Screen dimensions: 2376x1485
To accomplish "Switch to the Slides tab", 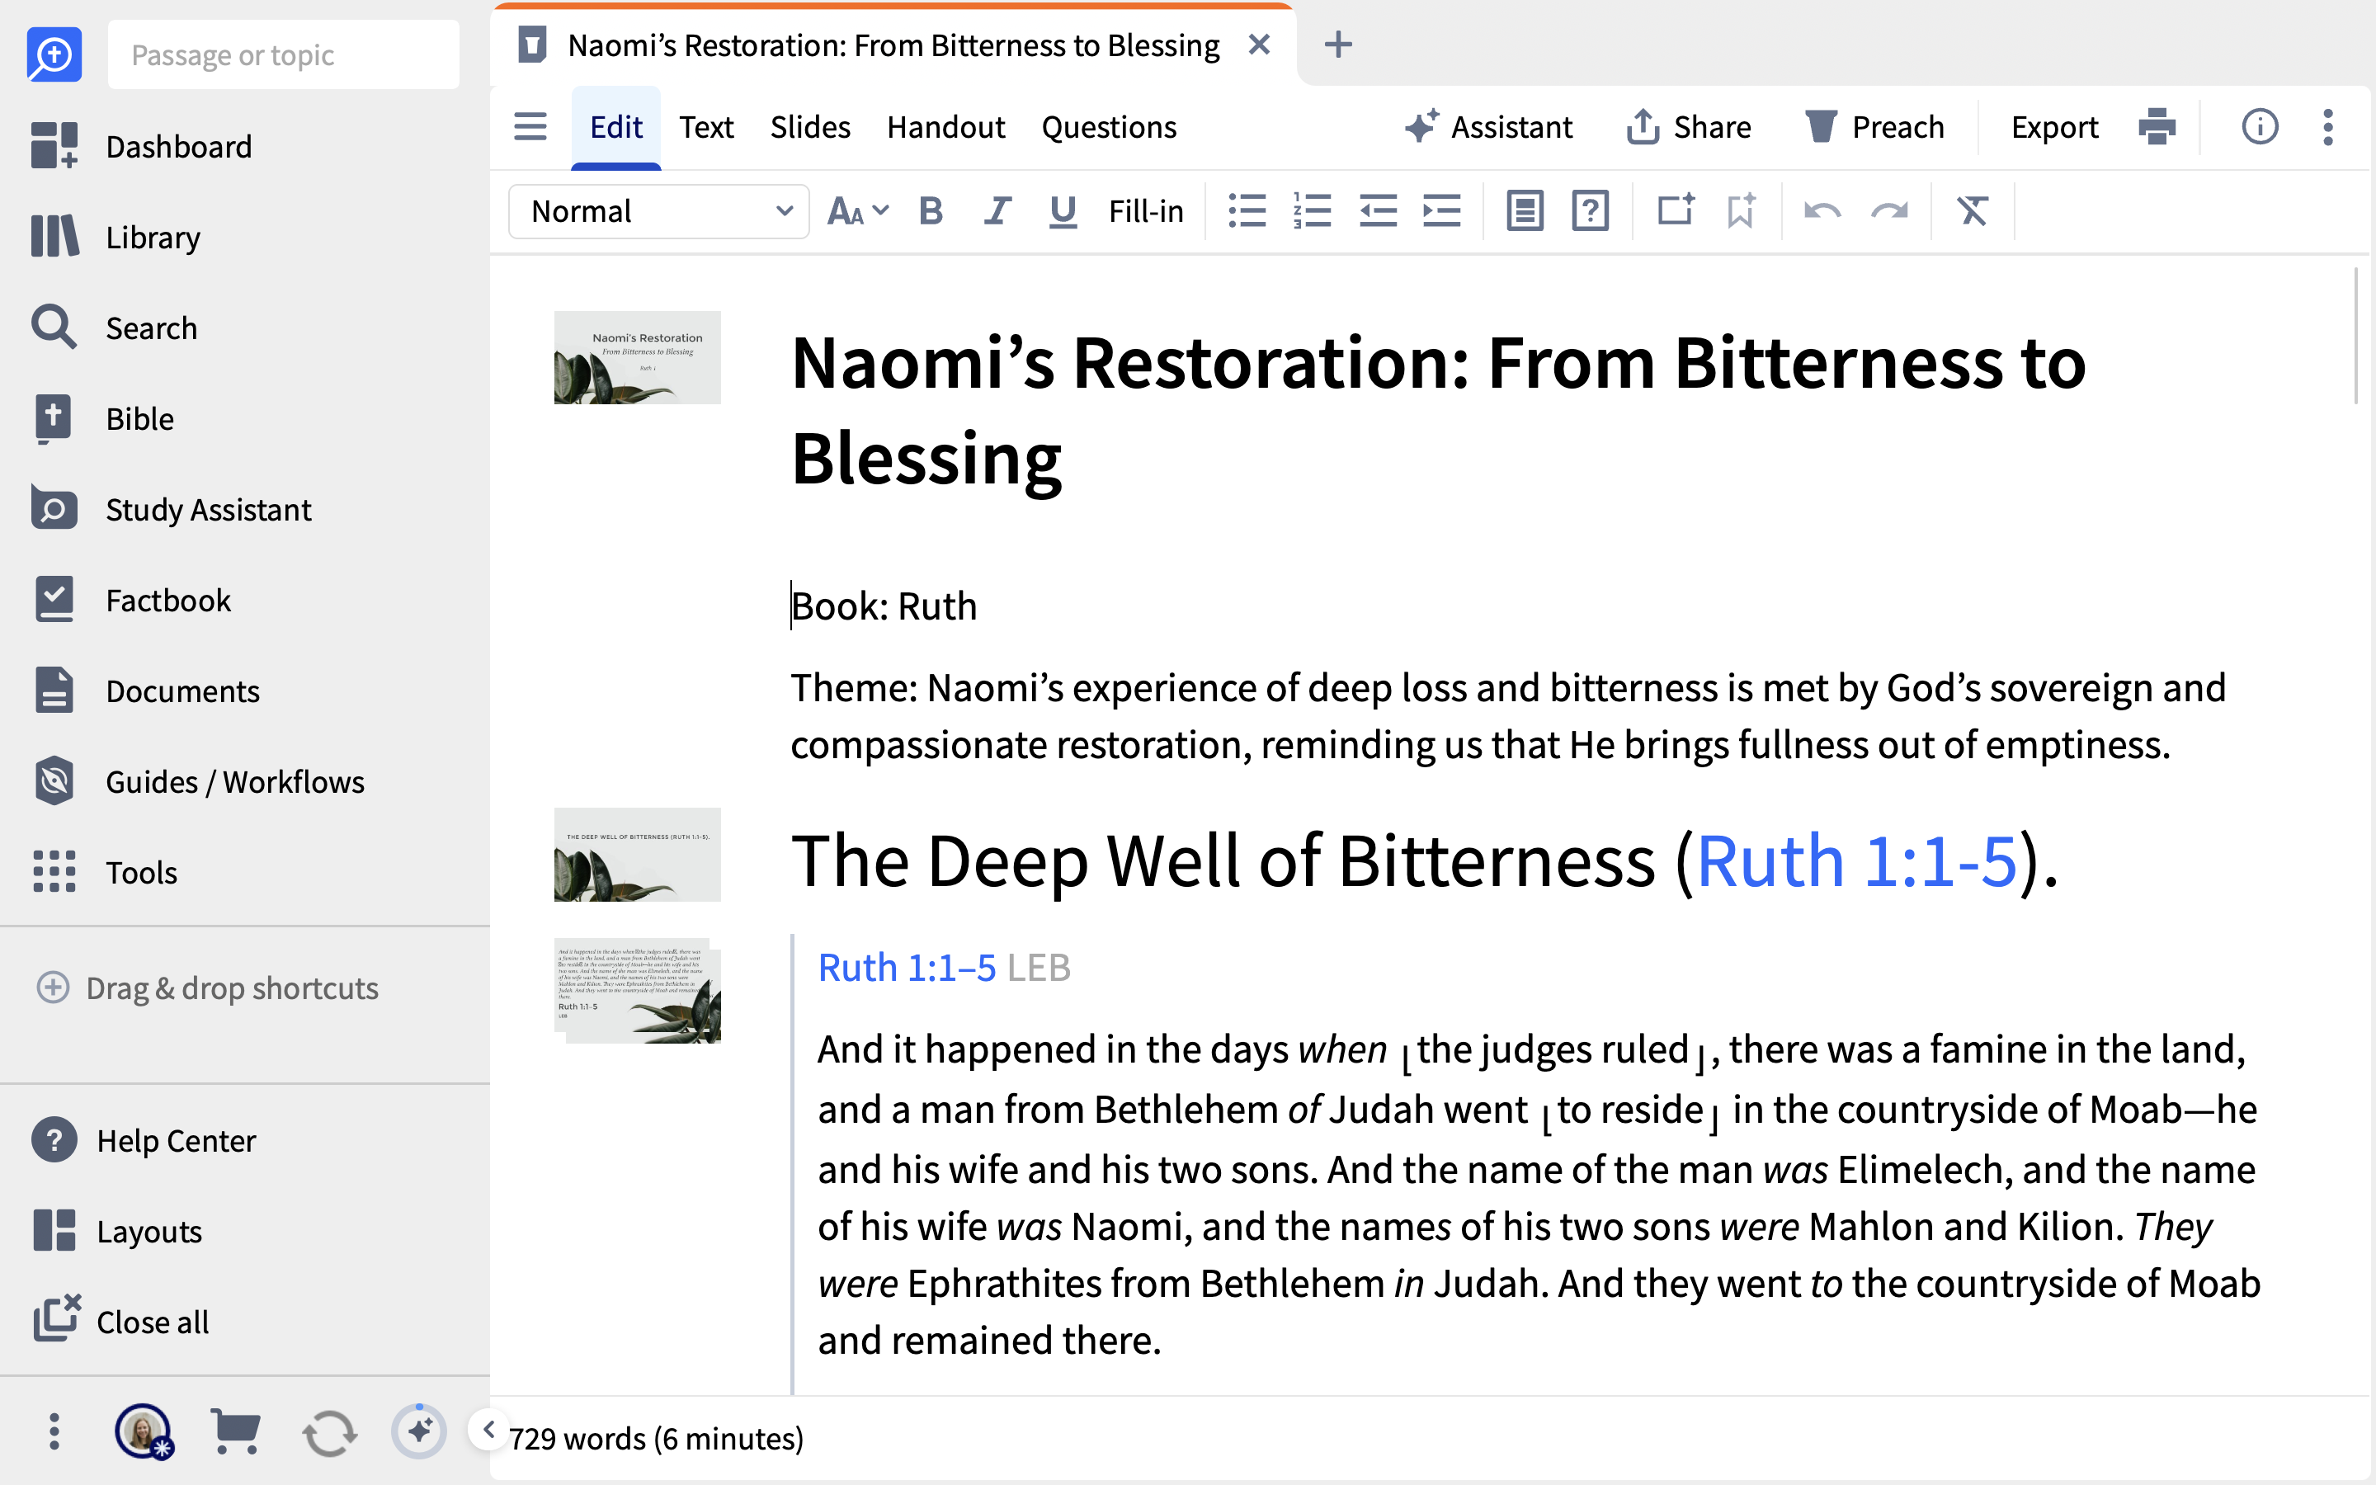I will pyautogui.click(x=810, y=127).
